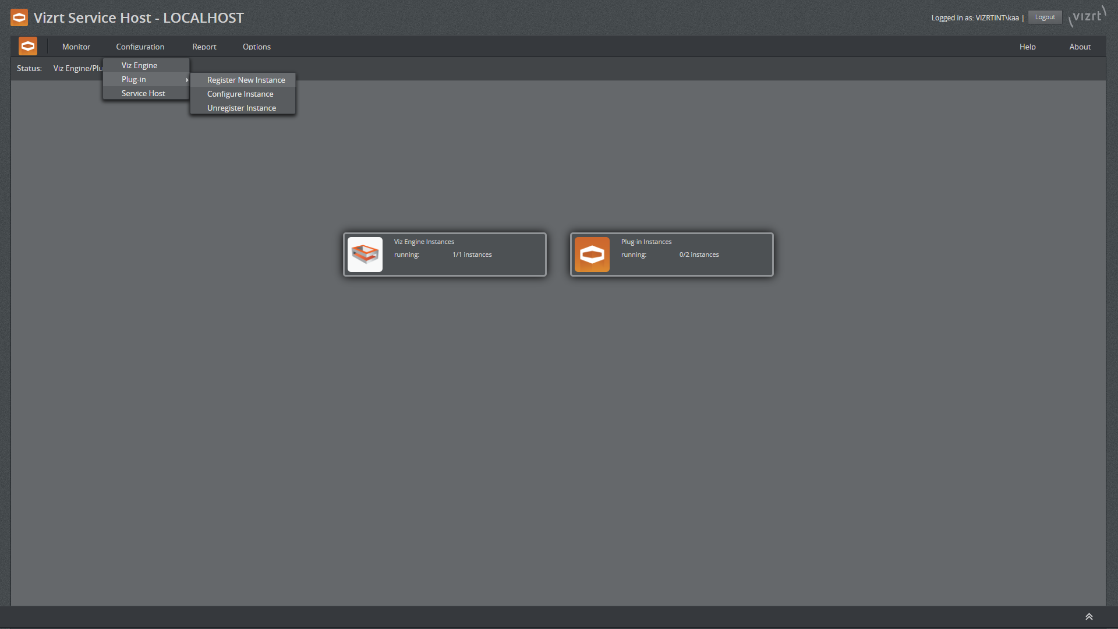
Task: Choose Unregister Instance from the submenu
Action: (x=242, y=108)
